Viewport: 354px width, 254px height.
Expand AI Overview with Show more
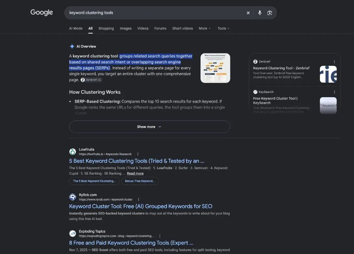point(150,127)
